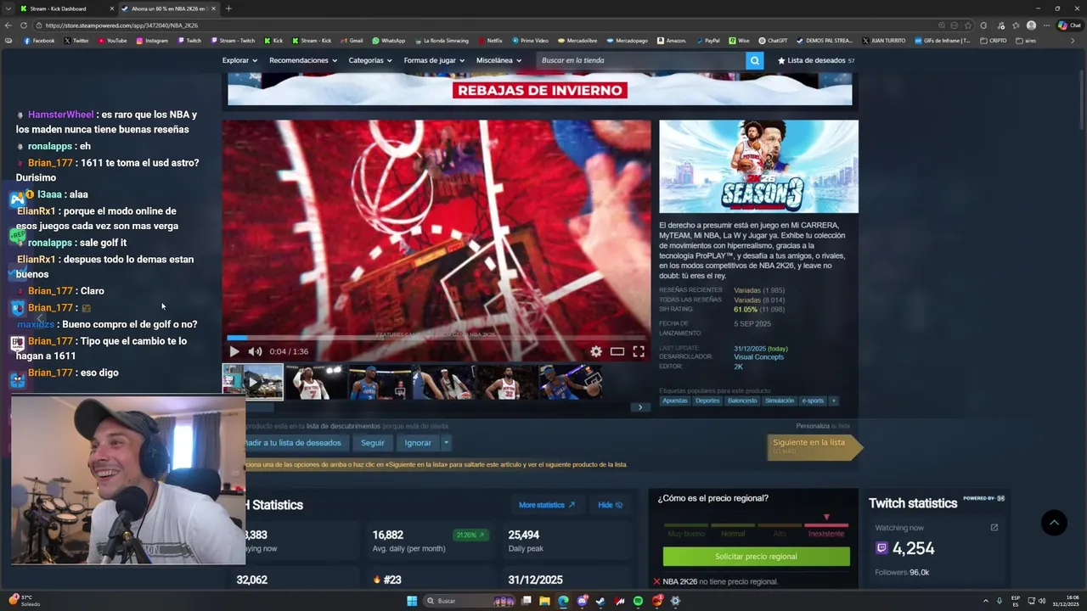Open the PayPal bookmark

click(707, 41)
